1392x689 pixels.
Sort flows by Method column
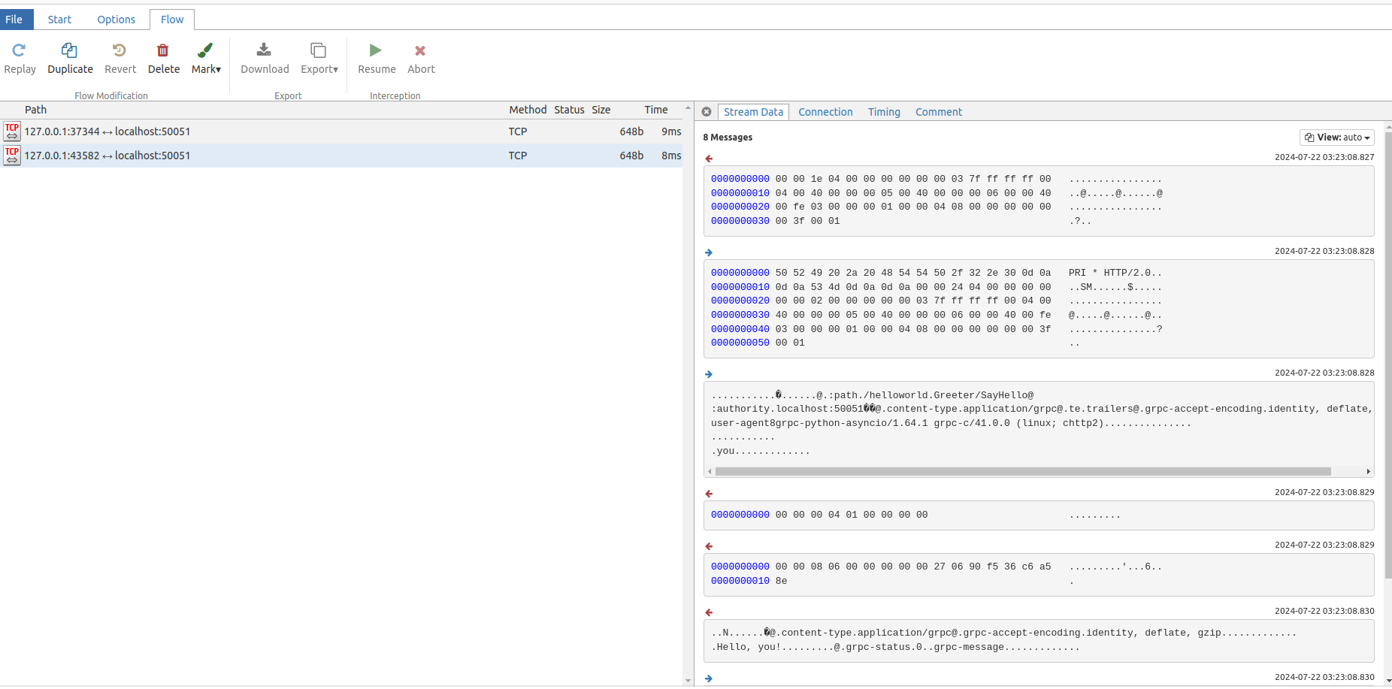528,110
